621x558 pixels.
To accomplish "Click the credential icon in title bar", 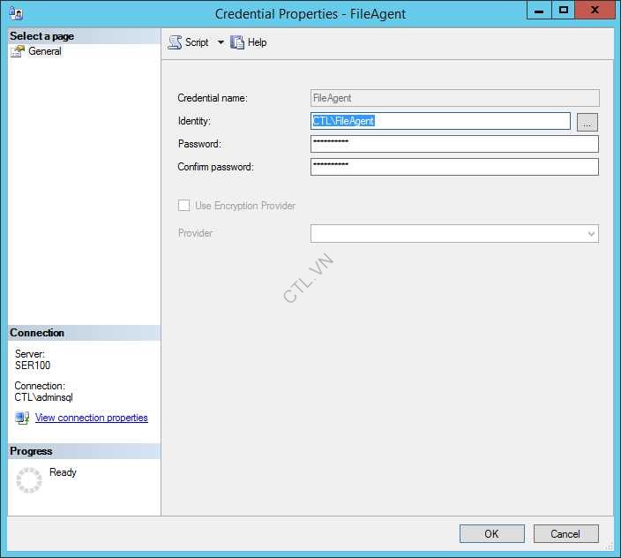I will [x=15, y=13].
